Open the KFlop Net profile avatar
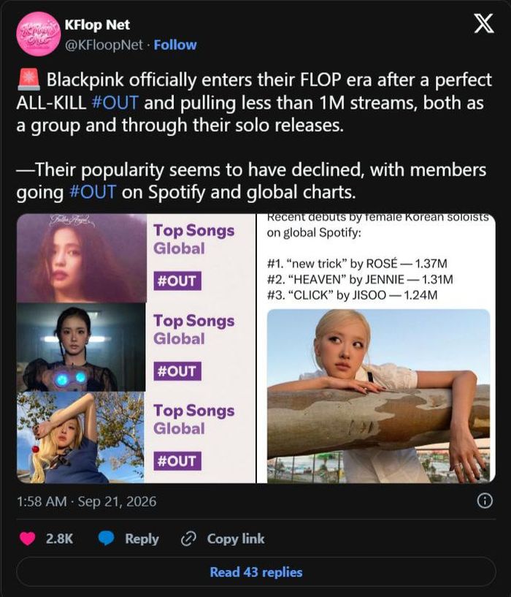The image size is (511, 597). [x=39, y=34]
